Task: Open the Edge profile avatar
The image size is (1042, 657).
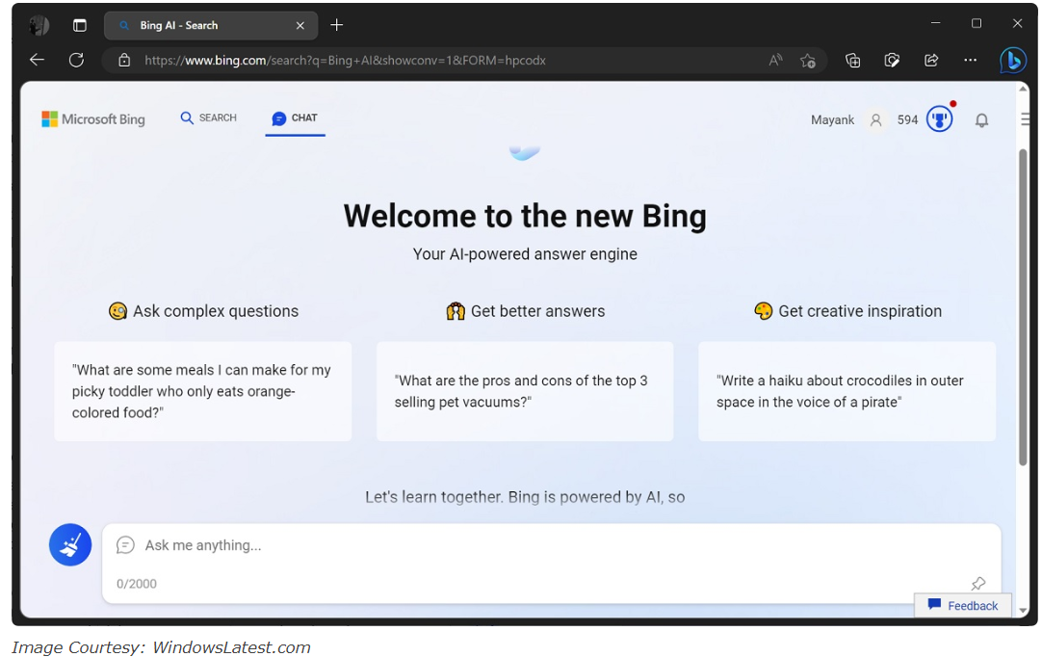Action: pyautogui.click(x=39, y=25)
